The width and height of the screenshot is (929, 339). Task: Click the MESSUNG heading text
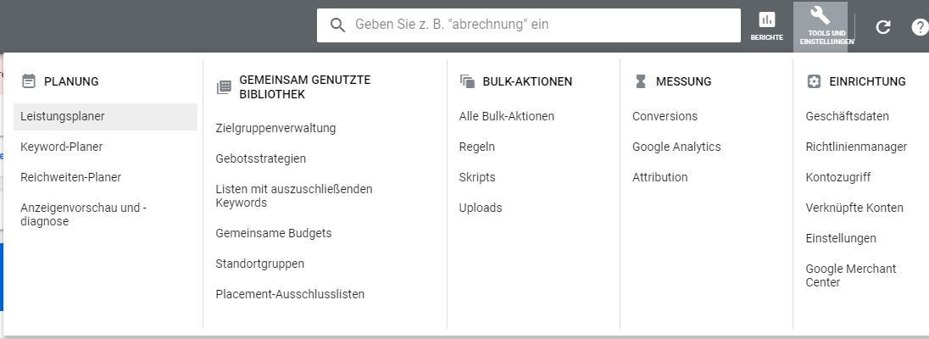coord(684,81)
